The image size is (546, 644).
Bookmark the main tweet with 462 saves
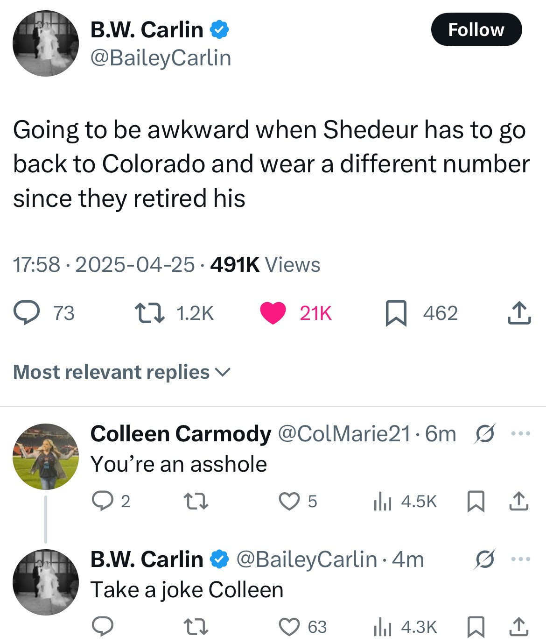[396, 313]
